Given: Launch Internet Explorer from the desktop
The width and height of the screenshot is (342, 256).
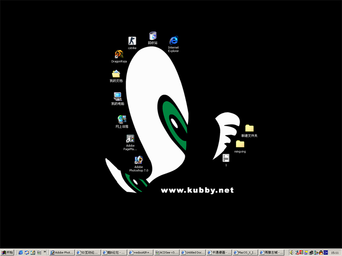Looking at the screenshot, I should (x=173, y=41).
